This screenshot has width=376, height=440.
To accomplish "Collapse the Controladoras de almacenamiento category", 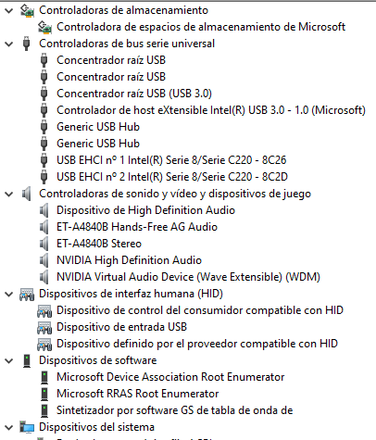I will tap(9, 11).
